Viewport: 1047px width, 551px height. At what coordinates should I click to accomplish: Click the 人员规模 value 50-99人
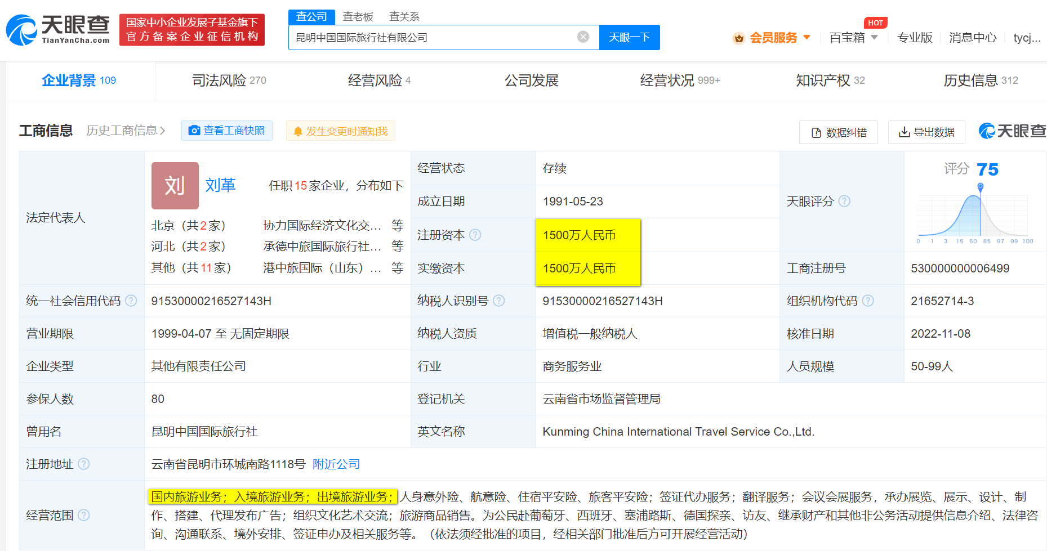[932, 366]
